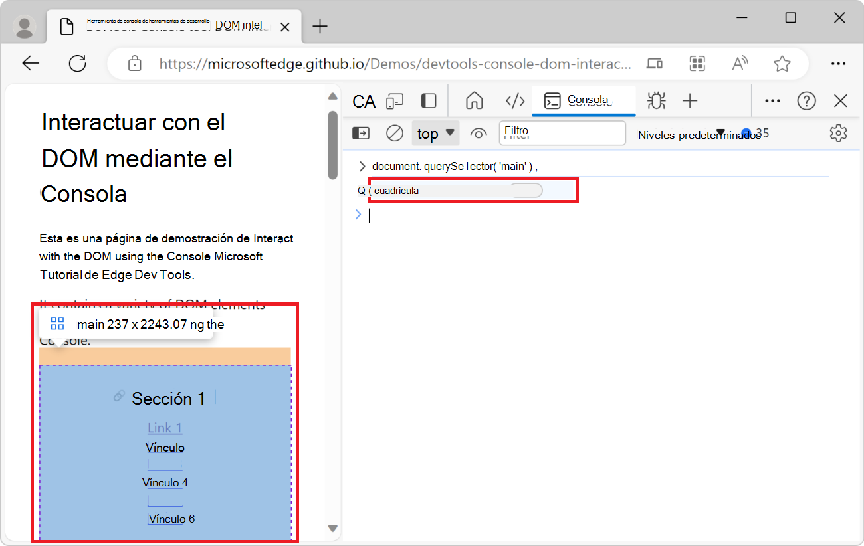Open the debugger bug icon in DevTools
Screen dimensions: 864x546
[x=656, y=101]
